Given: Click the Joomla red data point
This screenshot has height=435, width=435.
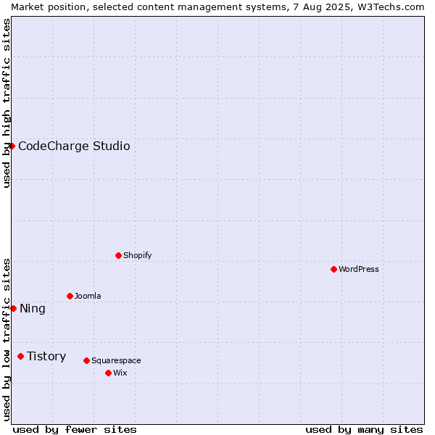Looking at the screenshot, I should pyautogui.click(x=70, y=296).
